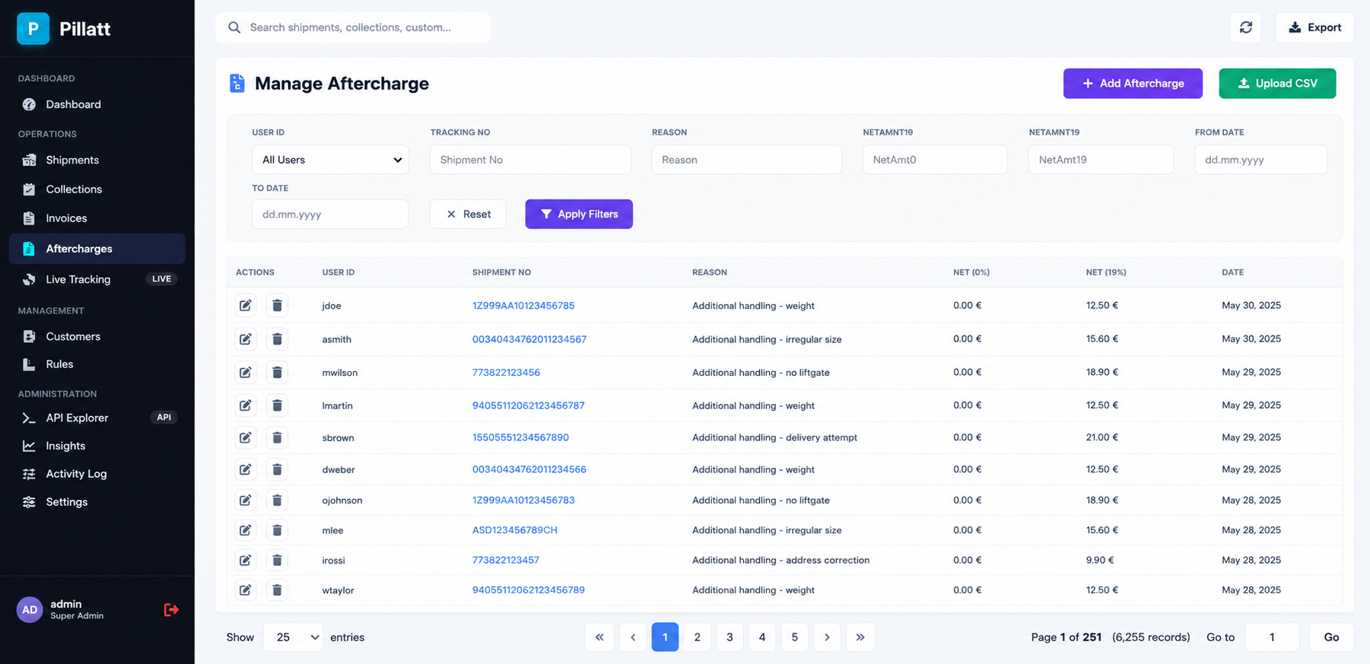Go to next page with the single chevron
The image size is (1370, 664).
point(827,637)
